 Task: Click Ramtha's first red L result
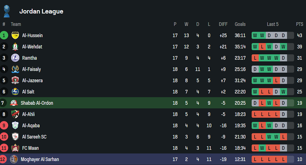(255, 58)
